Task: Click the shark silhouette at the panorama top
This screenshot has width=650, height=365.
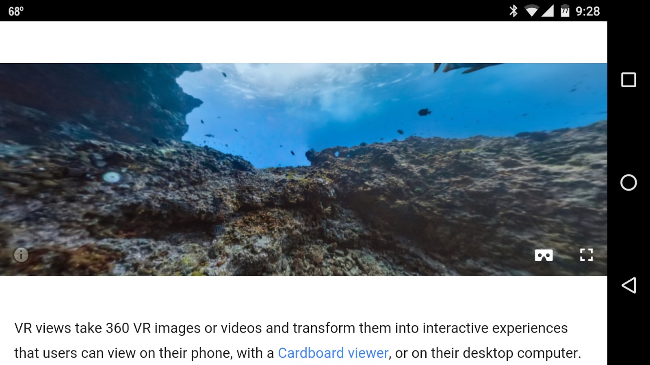Action: [467, 68]
